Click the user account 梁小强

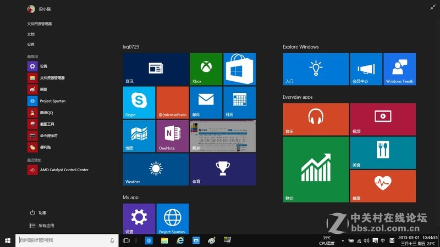pyautogui.click(x=39, y=9)
